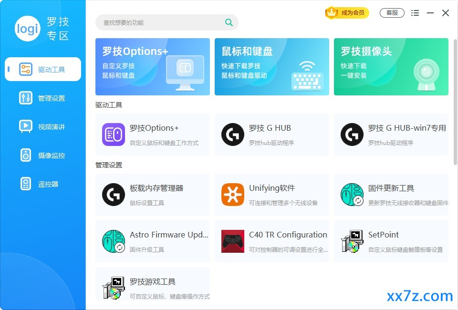
Task: Click the purple 罗技Options+ app icon
Action: point(114,134)
